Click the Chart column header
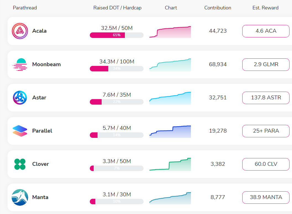This screenshot has width=292, height=214. [171, 8]
